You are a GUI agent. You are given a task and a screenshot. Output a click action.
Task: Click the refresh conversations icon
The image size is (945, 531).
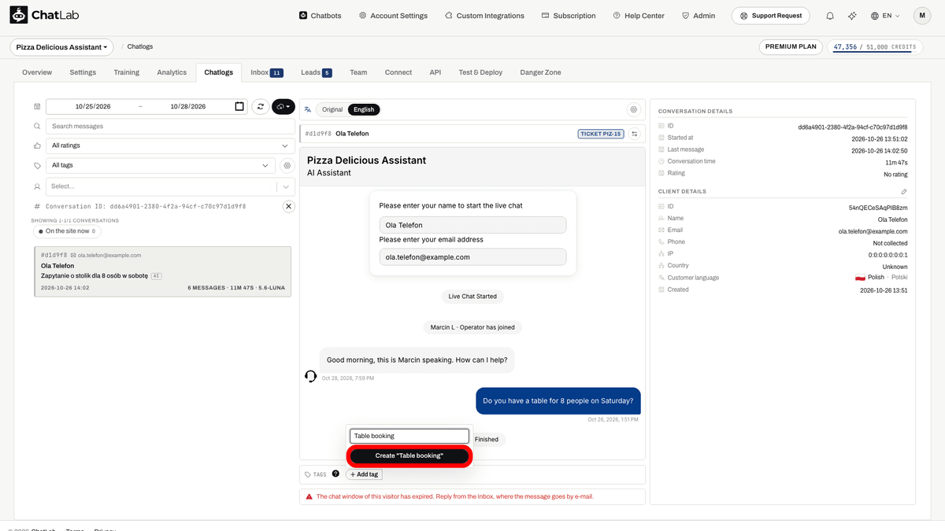click(x=260, y=106)
